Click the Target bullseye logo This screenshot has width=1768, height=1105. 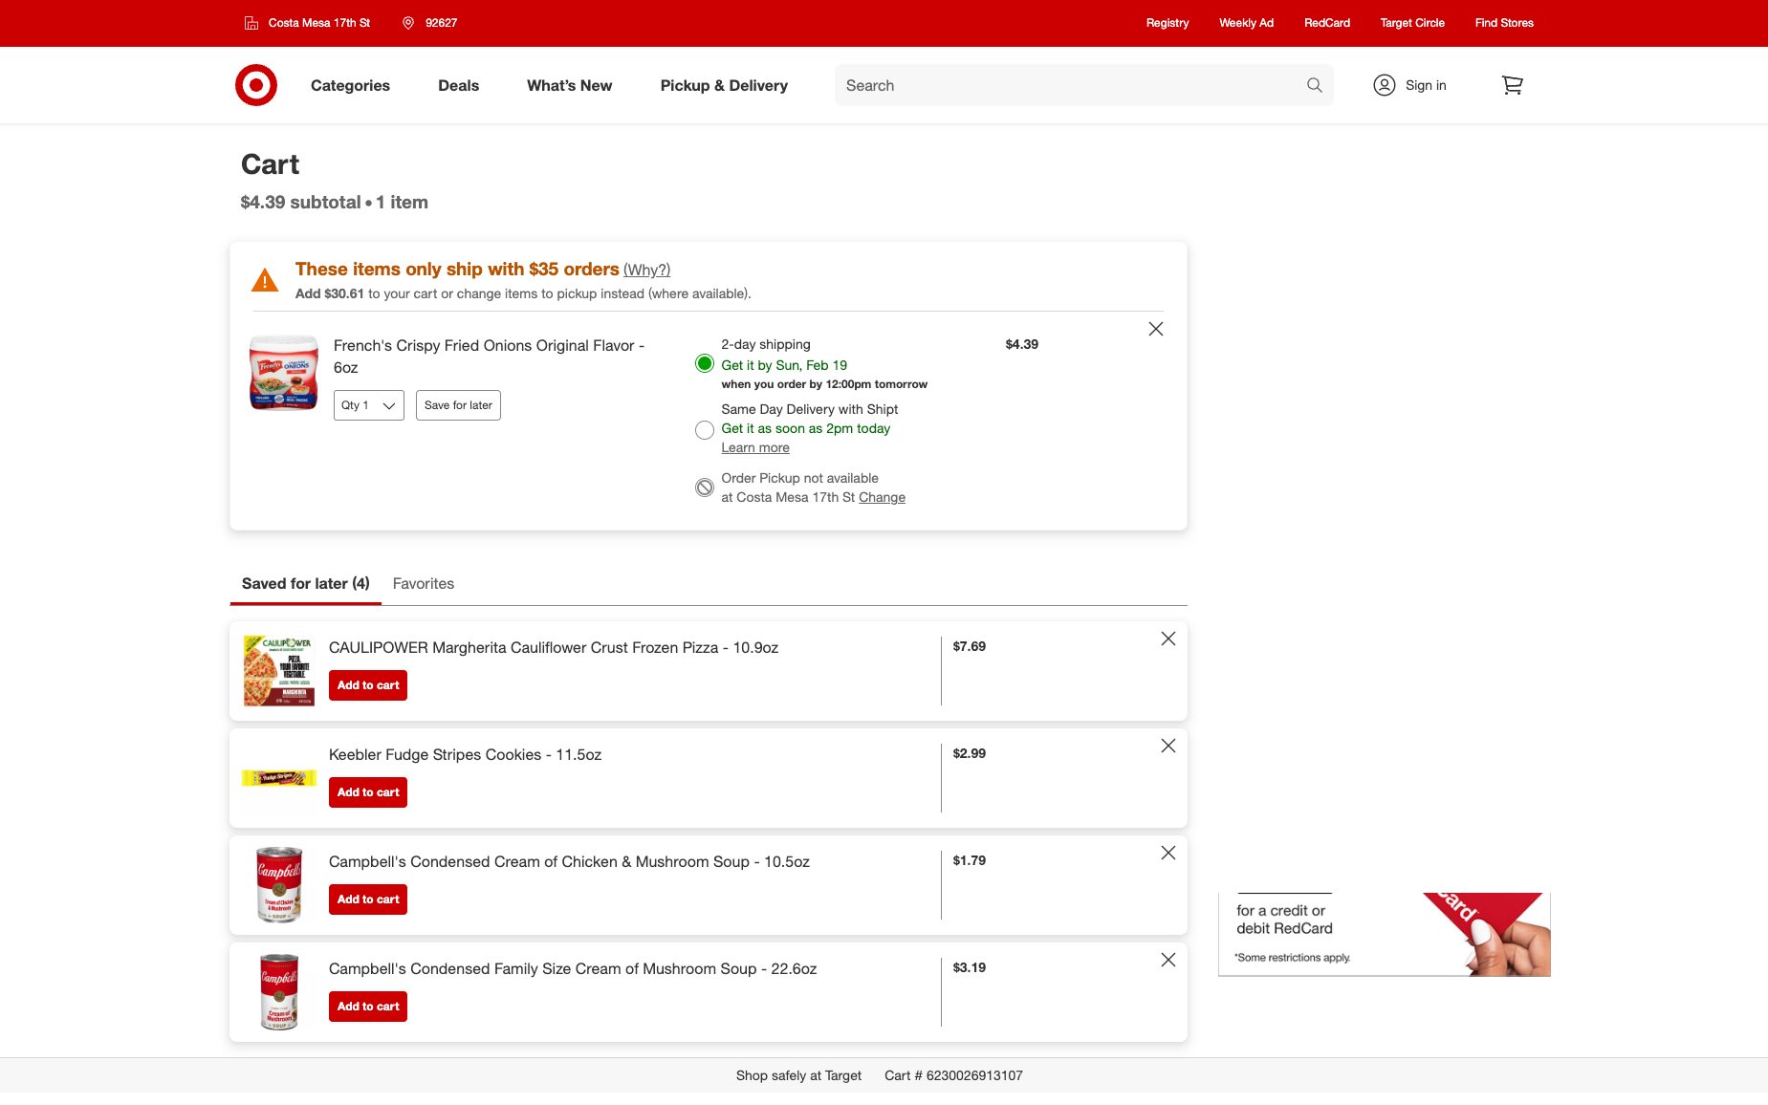click(256, 85)
